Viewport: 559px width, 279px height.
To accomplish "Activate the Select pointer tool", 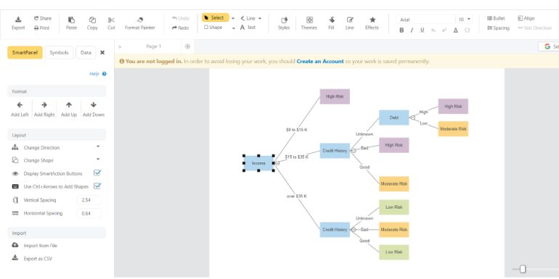I will coord(215,18).
